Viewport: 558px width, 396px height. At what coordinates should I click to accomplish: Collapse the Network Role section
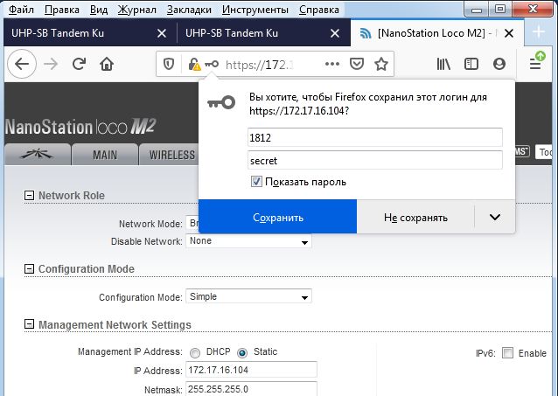click(x=29, y=195)
